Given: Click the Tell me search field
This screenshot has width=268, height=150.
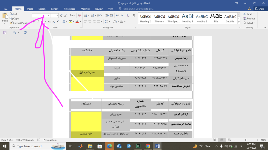Looking at the screenshot, I should click(136, 9).
